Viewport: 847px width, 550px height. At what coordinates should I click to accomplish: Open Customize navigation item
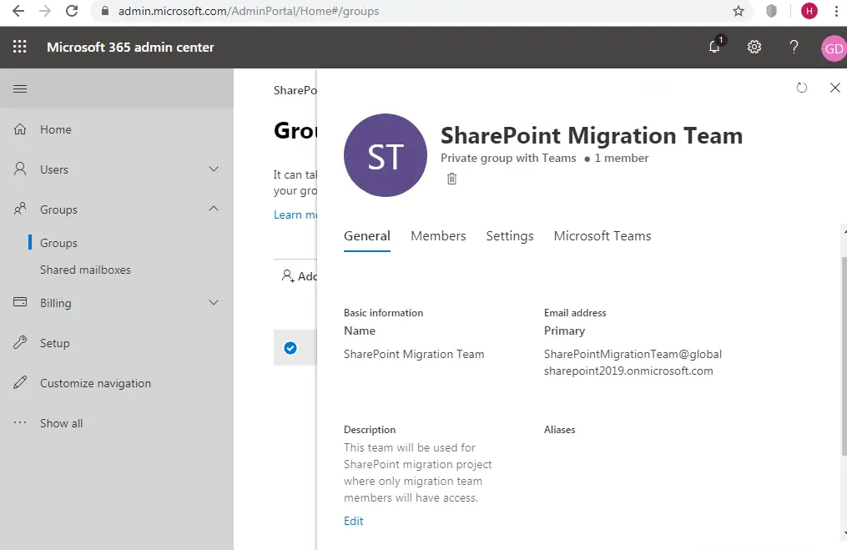click(96, 383)
